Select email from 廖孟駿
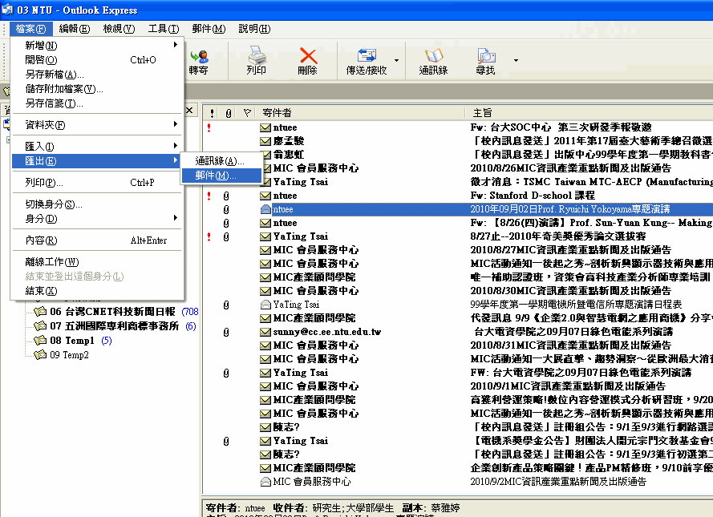This screenshot has width=713, height=517. coord(288,141)
